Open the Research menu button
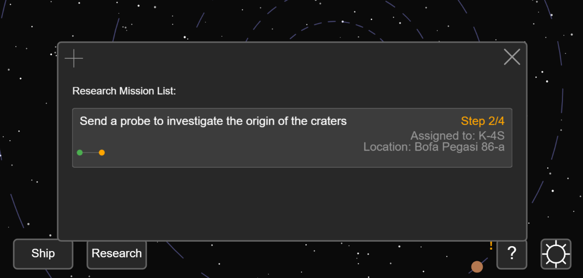583x278 pixels. (117, 254)
